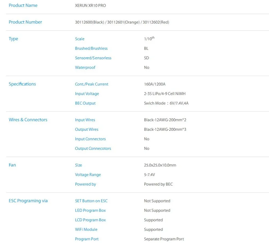Click the Output Wires label
This screenshot has width=269, height=243.
tap(87, 129)
